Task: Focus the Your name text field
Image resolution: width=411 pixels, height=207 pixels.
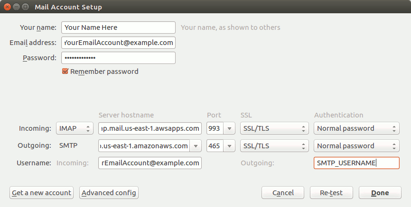Action: point(118,27)
